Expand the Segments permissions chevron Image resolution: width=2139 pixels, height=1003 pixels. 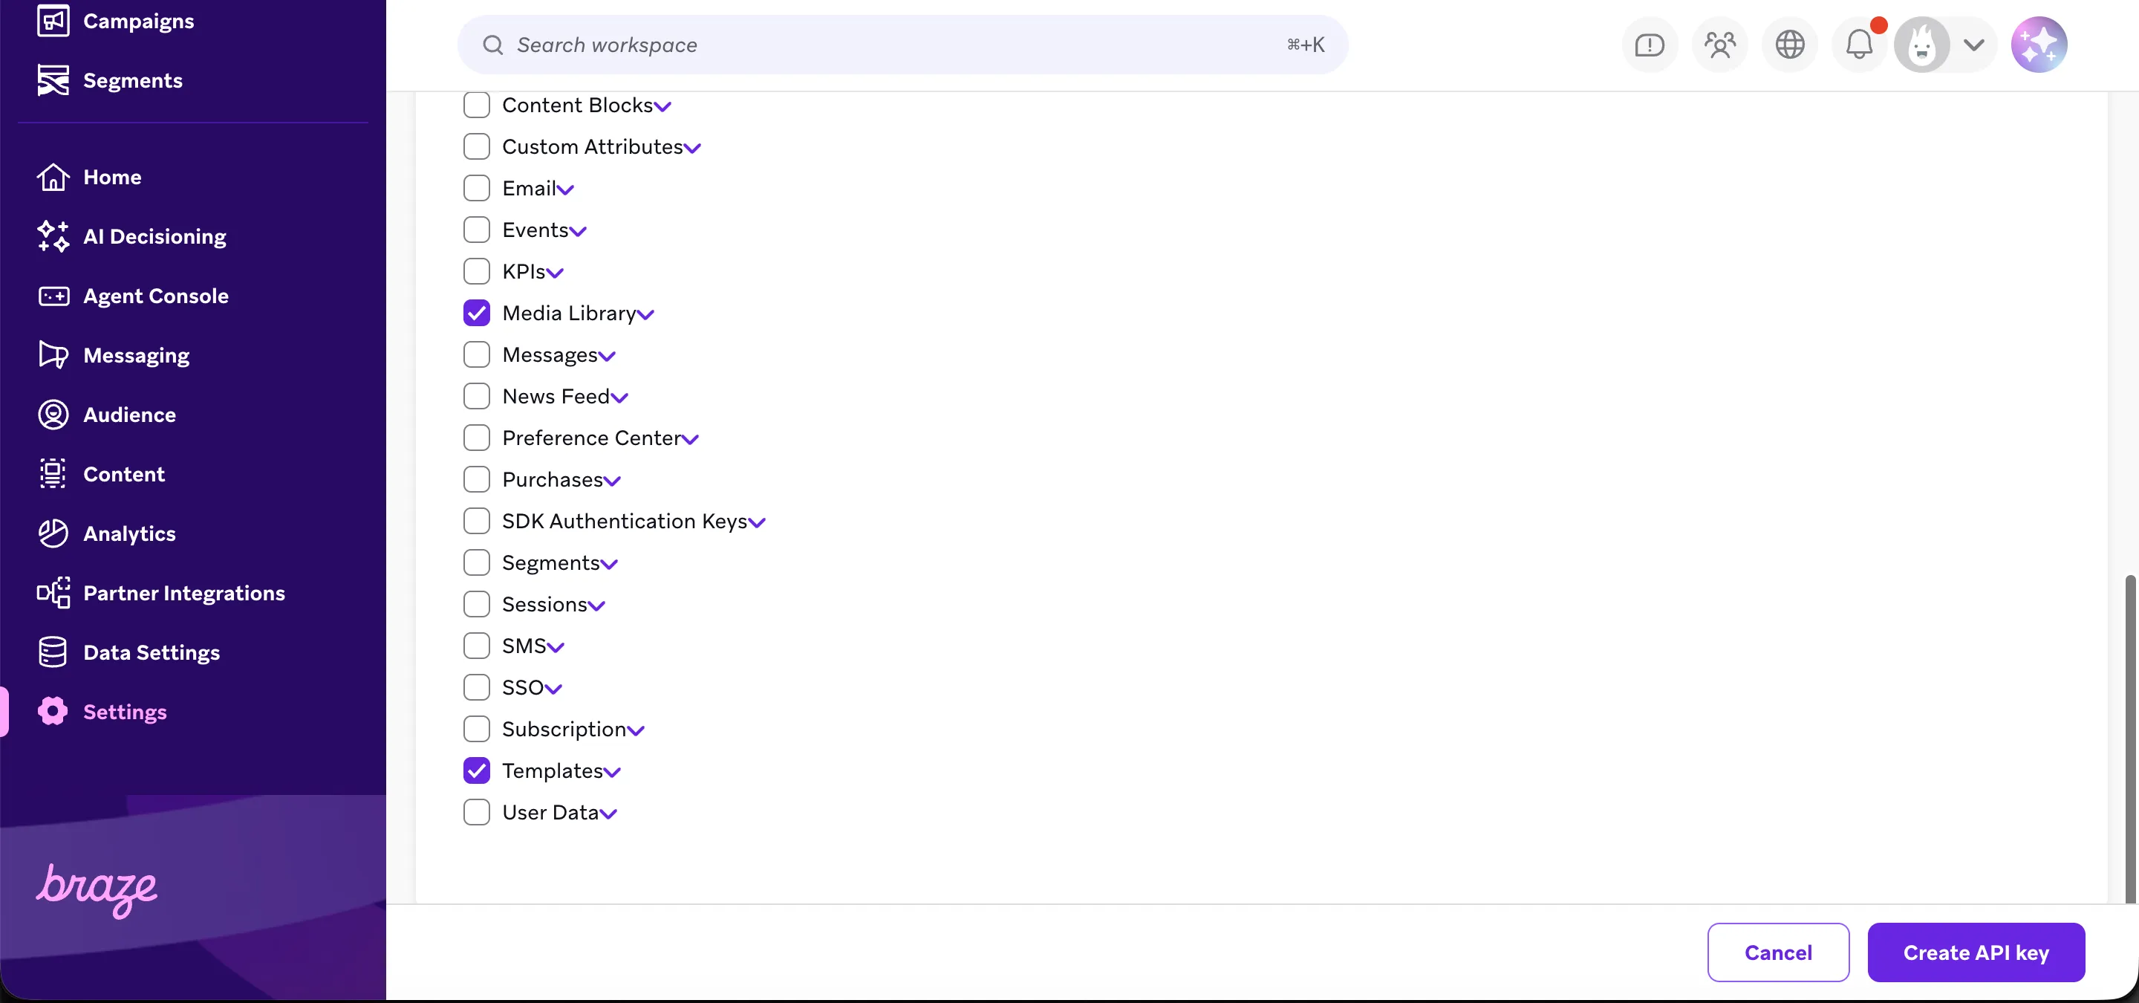tap(609, 565)
